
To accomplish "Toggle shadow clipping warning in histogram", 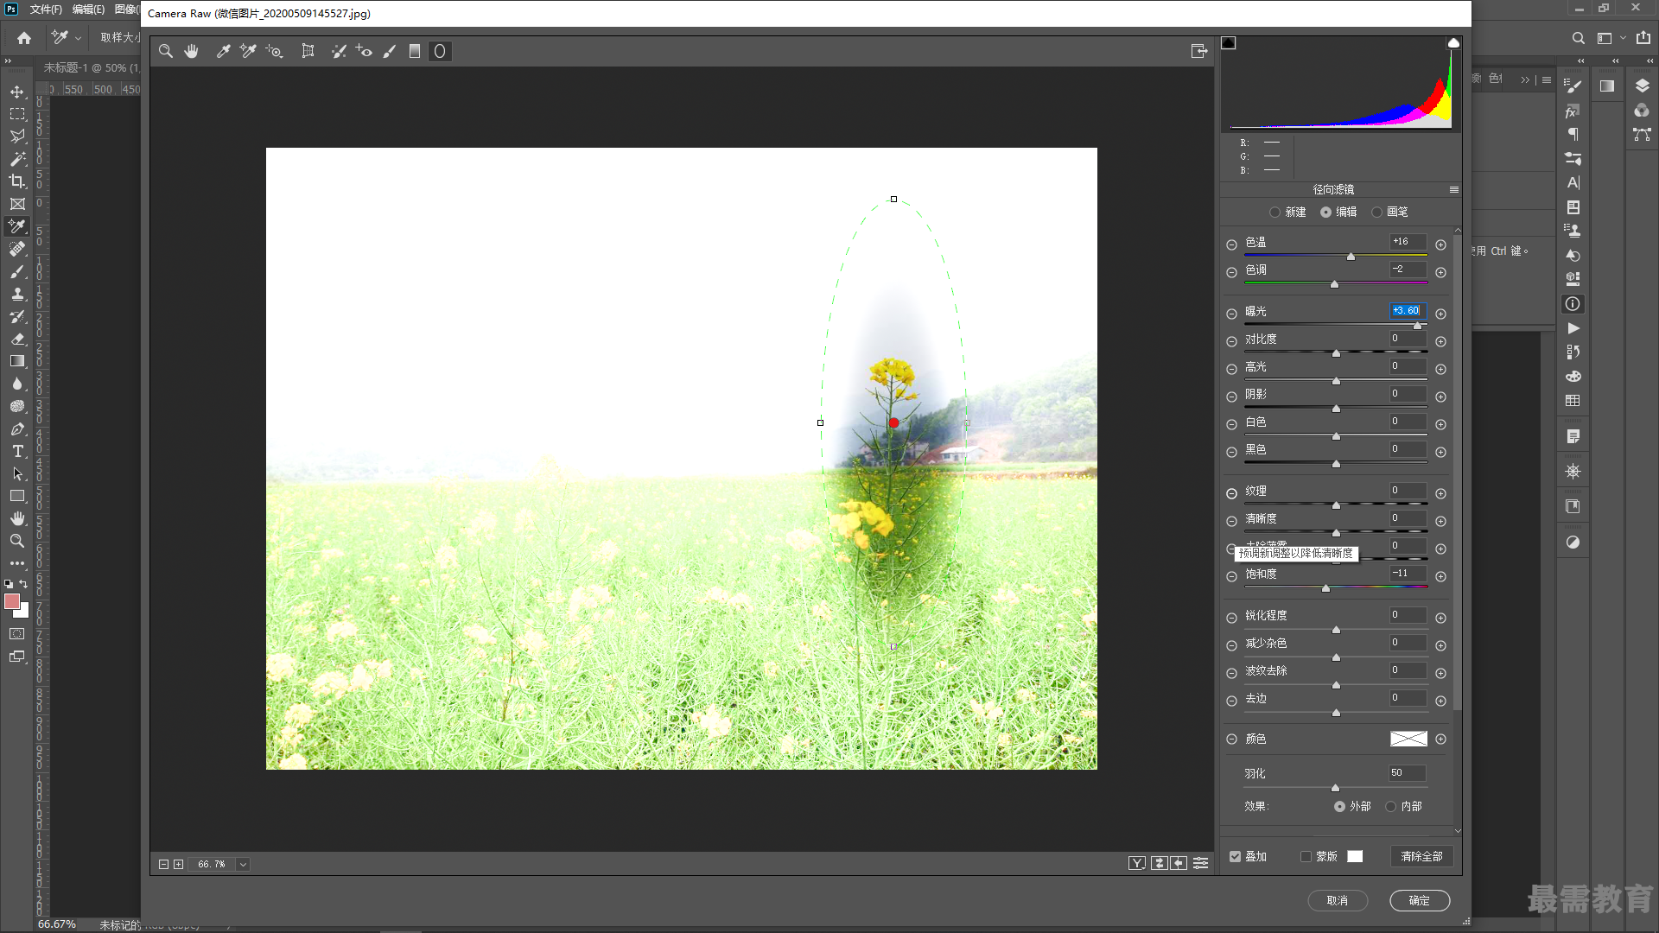I will (1229, 43).
